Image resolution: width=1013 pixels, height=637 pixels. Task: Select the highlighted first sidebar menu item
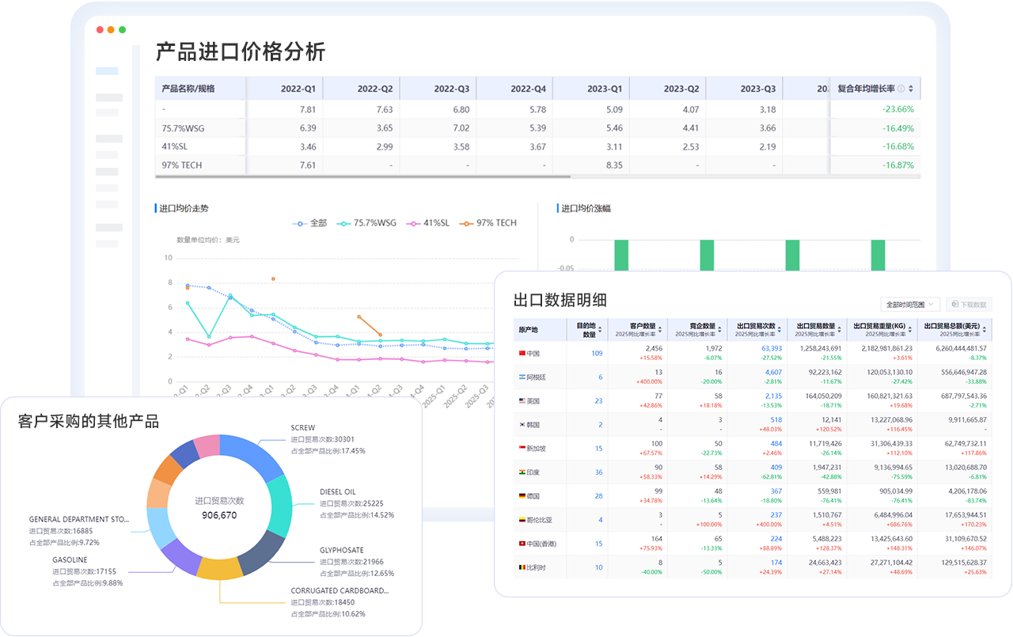107,71
